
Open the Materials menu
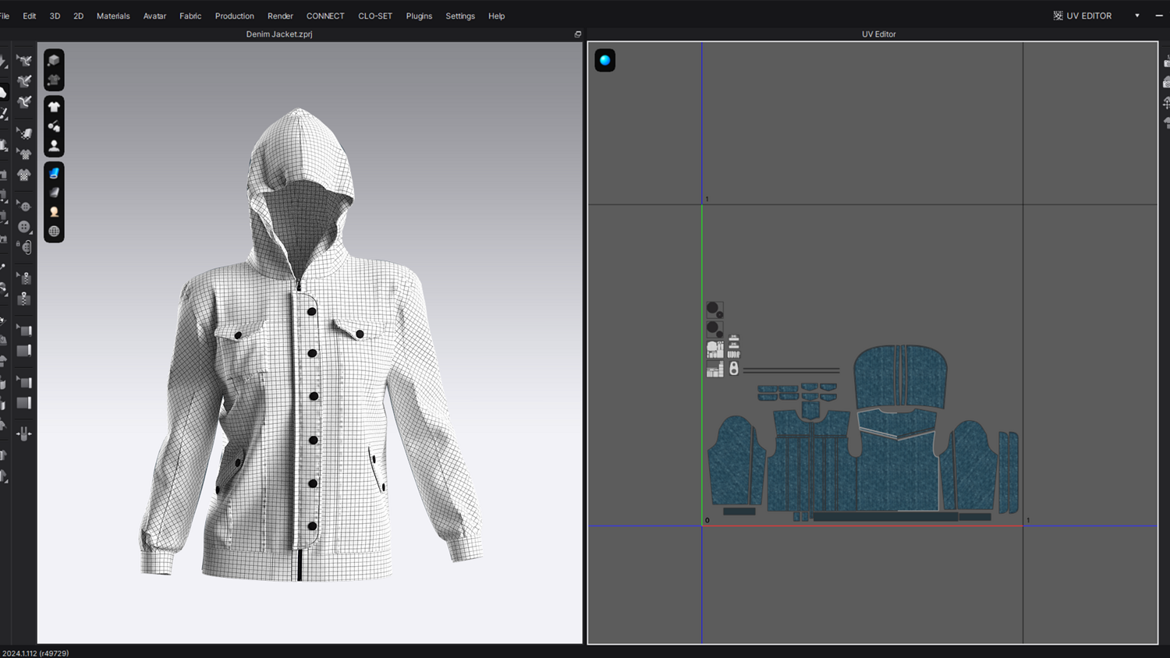click(x=113, y=16)
